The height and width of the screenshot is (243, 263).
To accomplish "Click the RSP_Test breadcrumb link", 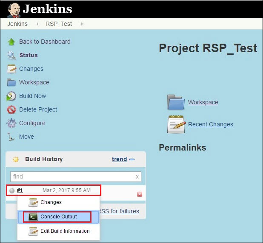I will (59, 24).
